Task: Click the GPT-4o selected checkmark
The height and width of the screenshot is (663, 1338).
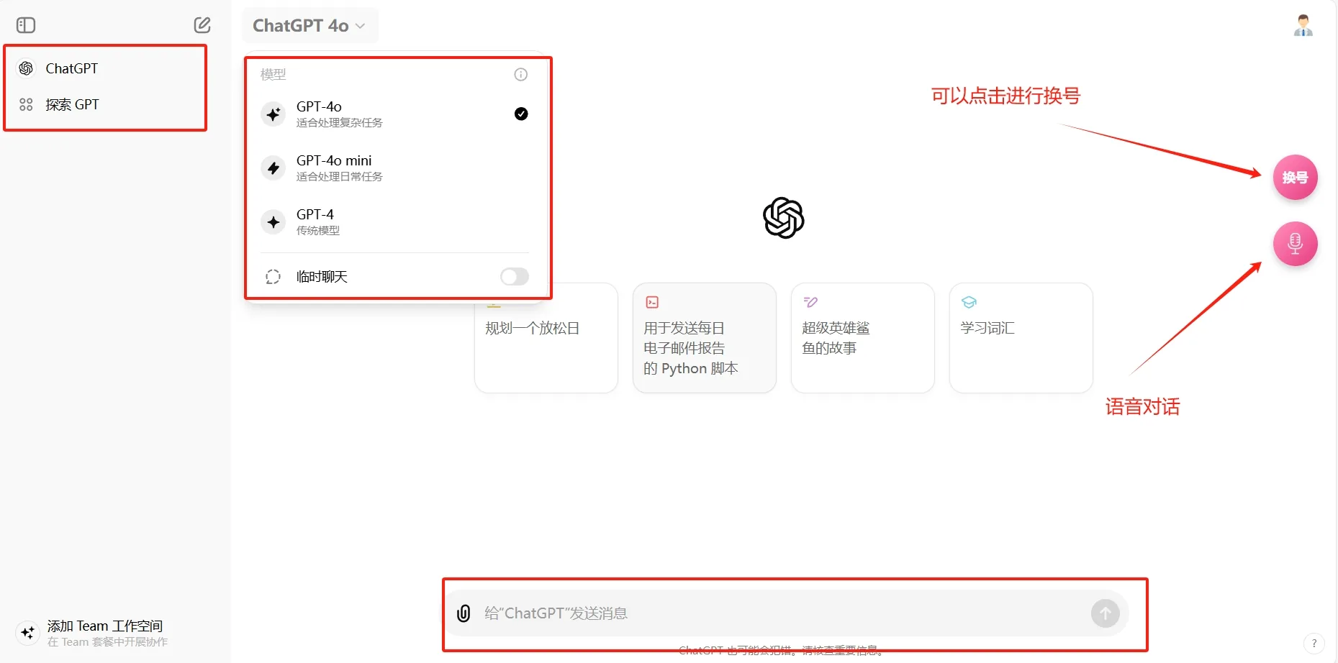Action: pos(521,114)
